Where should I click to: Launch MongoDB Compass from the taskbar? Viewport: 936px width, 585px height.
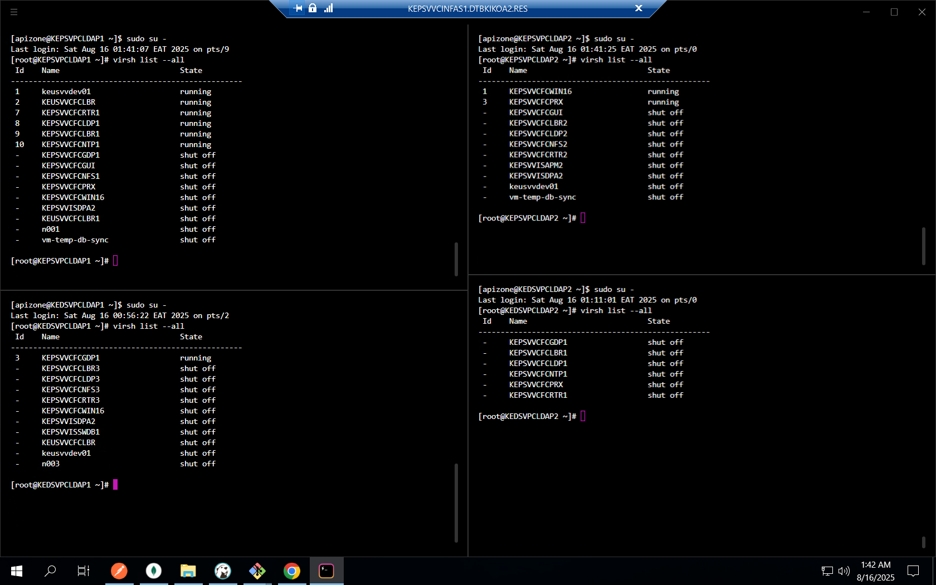point(153,571)
